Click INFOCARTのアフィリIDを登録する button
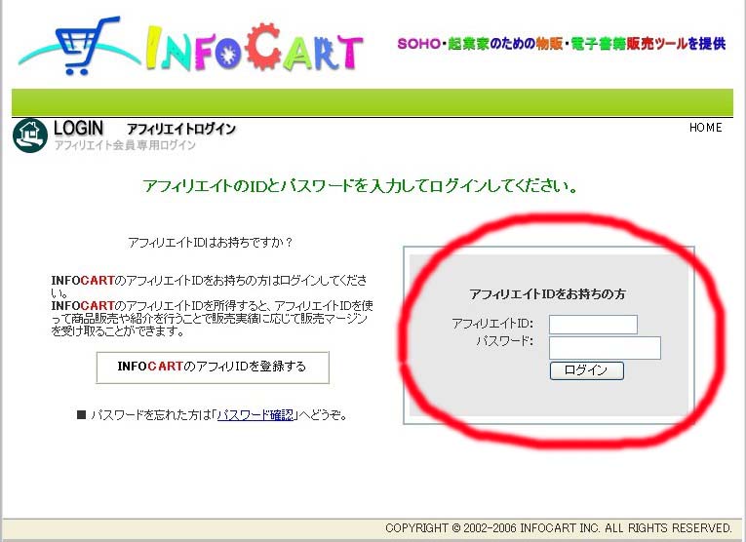 point(213,368)
